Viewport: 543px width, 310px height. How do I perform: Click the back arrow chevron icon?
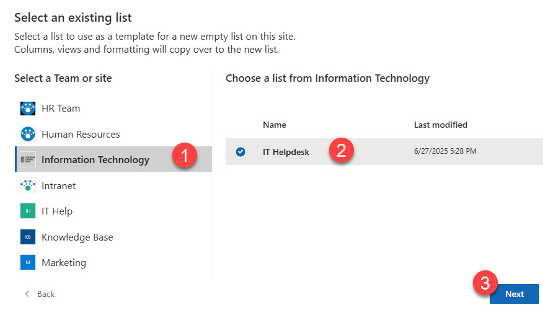tap(27, 294)
